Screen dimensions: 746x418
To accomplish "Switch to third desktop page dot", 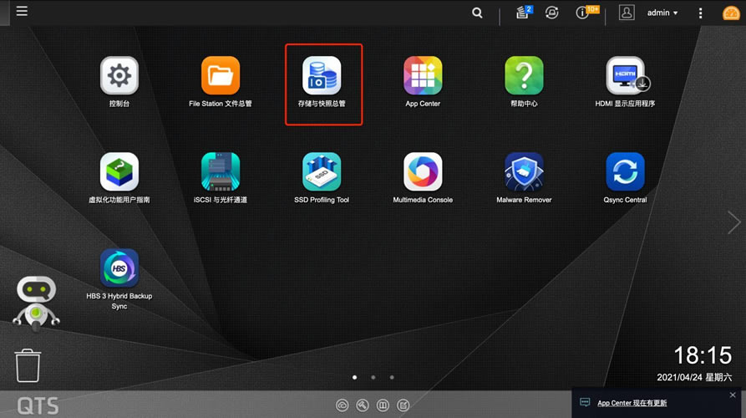I will coord(392,377).
